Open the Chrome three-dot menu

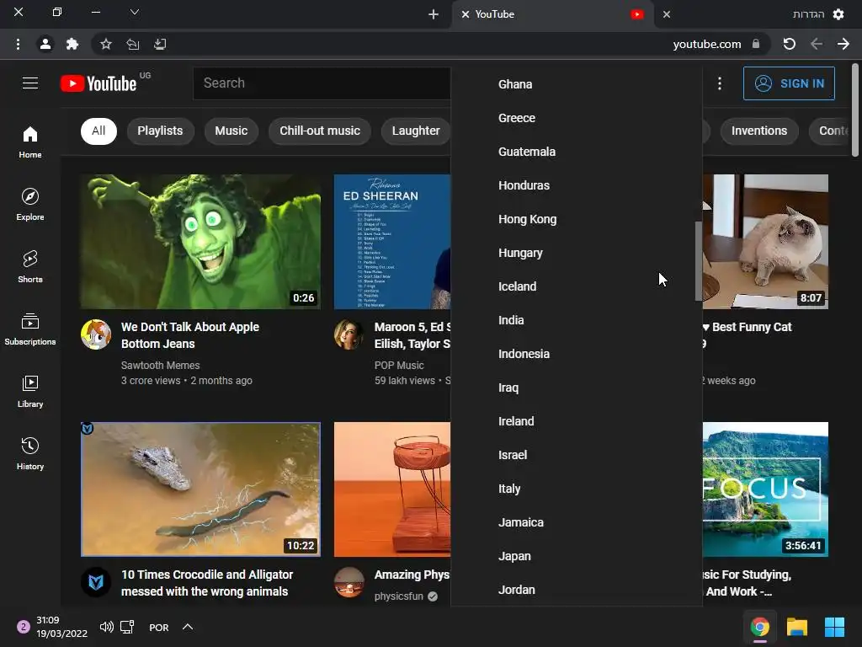pyautogui.click(x=19, y=44)
